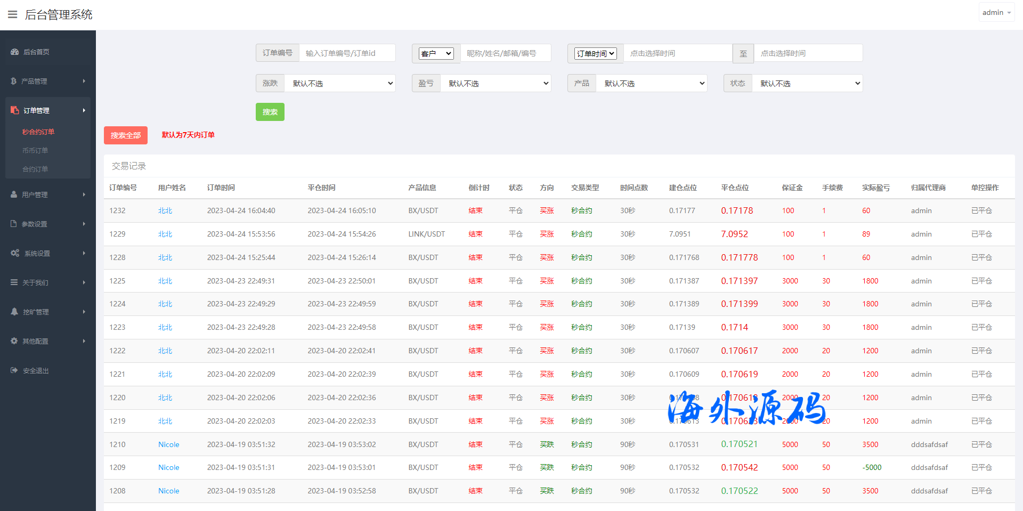1023x511 pixels.
Task: Click the bell icon beside 挖矿管理
Action: [x=14, y=312]
